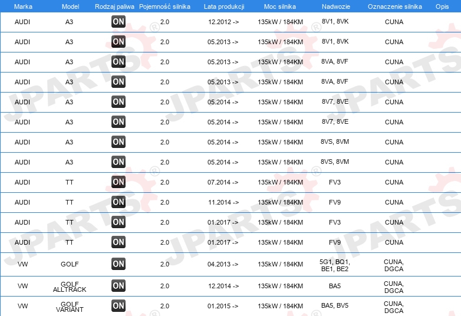Viewport: 461px width, 316px height.
Task: Click engine code CUNA, DGCA in the GOLF ALLTRACK row
Action: coord(394,287)
